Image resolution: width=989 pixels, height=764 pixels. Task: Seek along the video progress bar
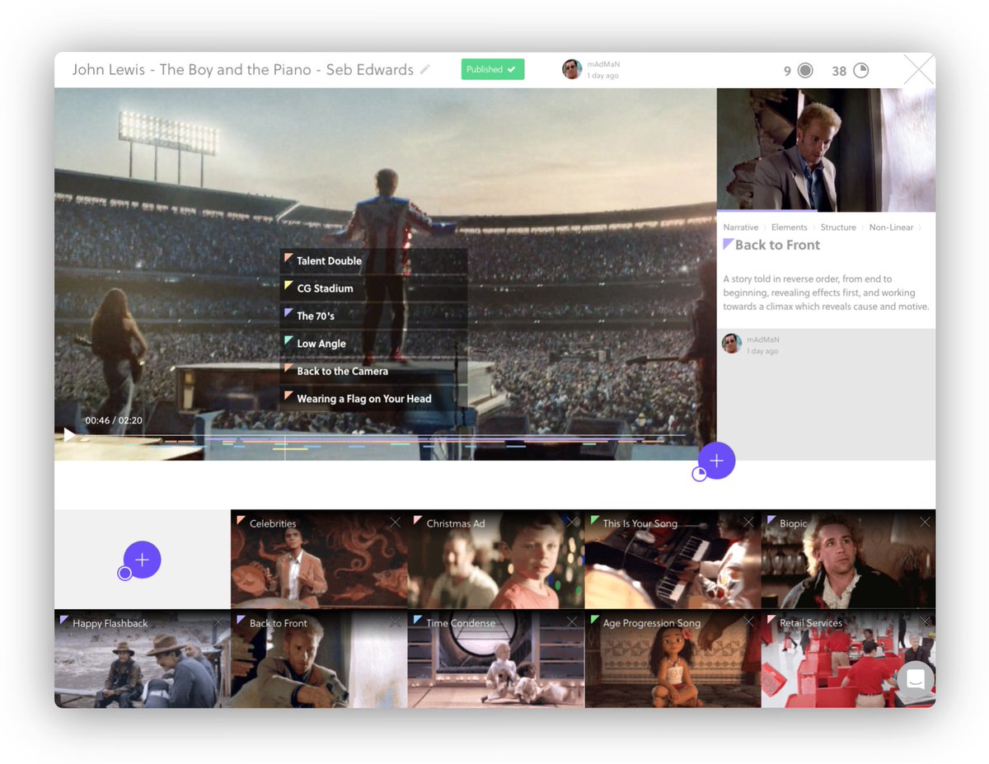tap(386, 435)
